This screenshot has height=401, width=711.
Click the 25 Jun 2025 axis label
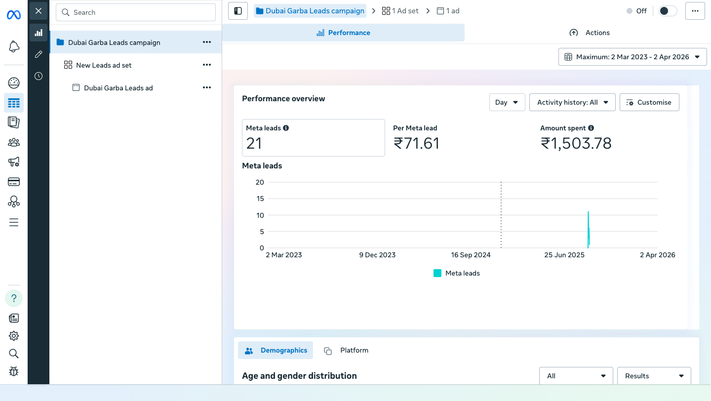pyautogui.click(x=564, y=255)
